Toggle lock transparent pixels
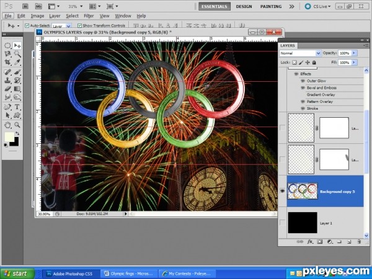372x279 pixels. tap(294, 63)
